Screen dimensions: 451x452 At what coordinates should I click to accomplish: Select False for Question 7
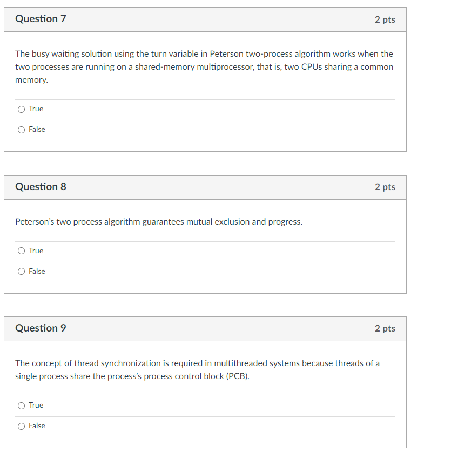click(x=21, y=129)
